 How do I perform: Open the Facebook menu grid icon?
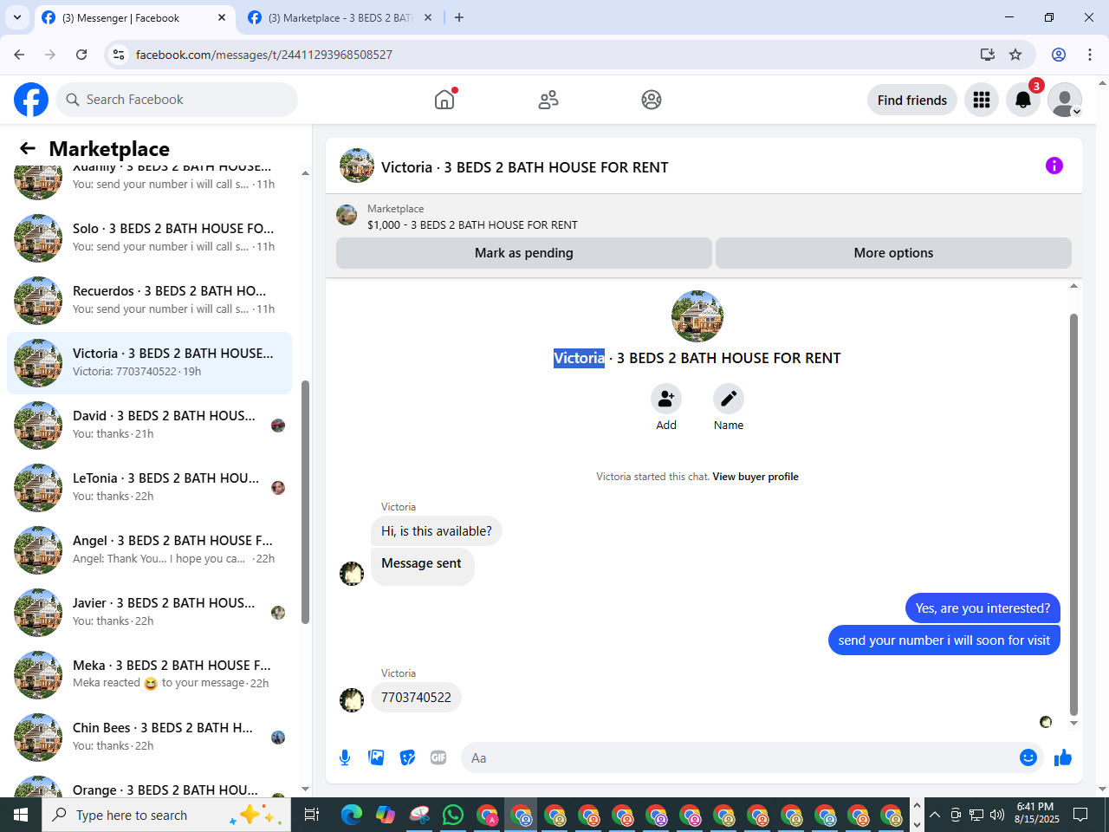[982, 100]
